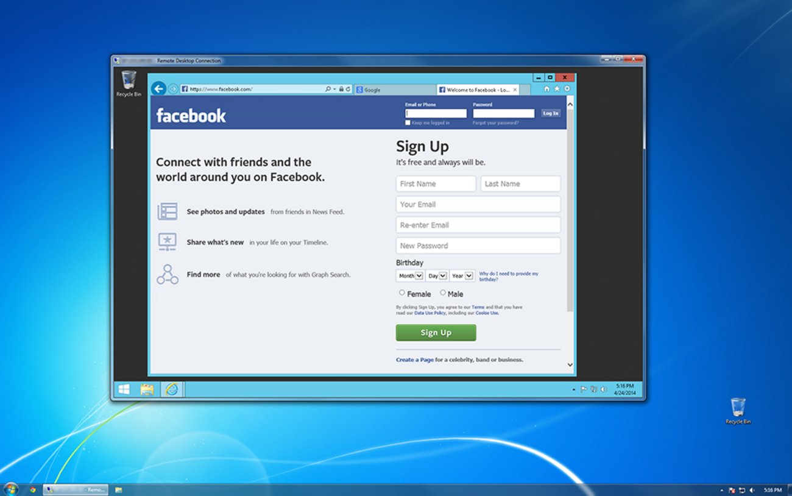Screen dimensions: 792x496
Task: Open the IE Favorites star
Action: tap(556, 89)
